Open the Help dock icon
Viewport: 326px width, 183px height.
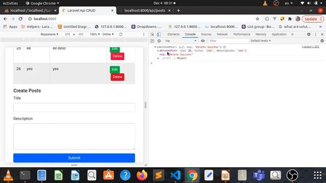(x=125, y=175)
